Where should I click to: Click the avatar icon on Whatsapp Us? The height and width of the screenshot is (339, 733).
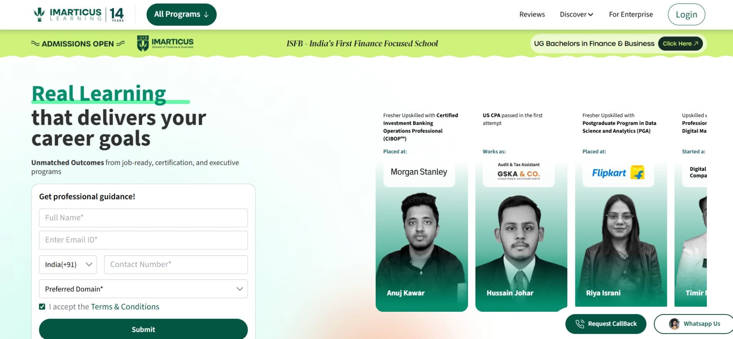point(674,324)
